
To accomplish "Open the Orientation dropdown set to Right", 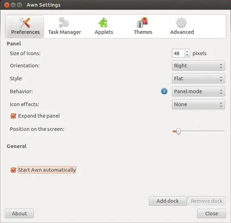I will (198, 65).
